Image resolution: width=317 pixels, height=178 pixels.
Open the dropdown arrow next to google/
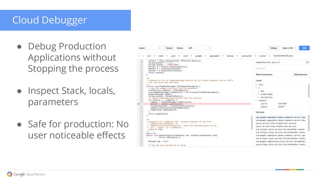click(206, 56)
